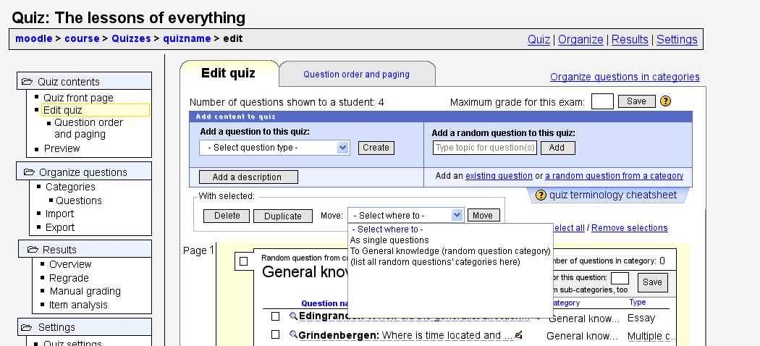The height and width of the screenshot is (346, 760).
Task: Click magnifier preview icon next to Grindenbergen
Action: click(x=293, y=334)
